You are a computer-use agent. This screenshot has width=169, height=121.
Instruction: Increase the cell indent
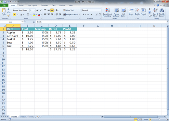coord(60,14)
